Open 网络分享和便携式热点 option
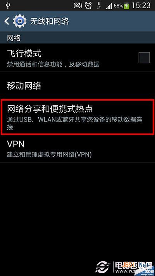Viewport: 155px width, 276px height. click(77, 116)
